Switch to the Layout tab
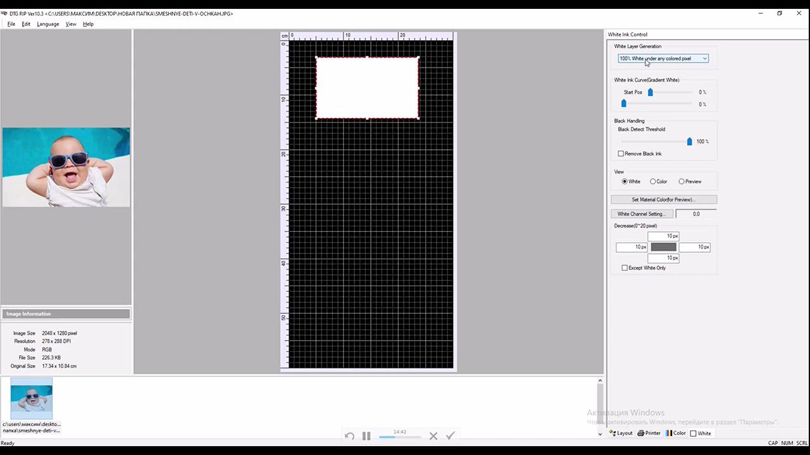810x455 pixels. pos(621,434)
